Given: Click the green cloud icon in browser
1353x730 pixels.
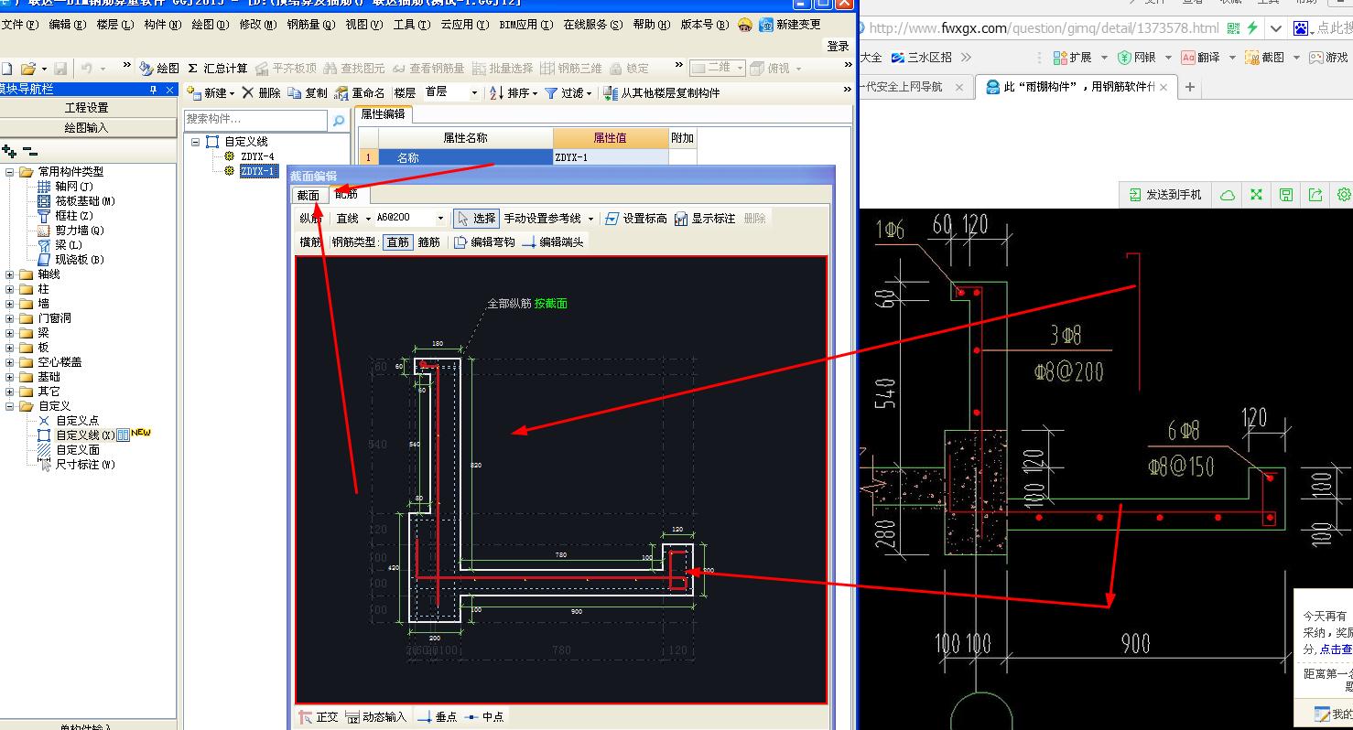Looking at the screenshot, I should (x=1228, y=195).
